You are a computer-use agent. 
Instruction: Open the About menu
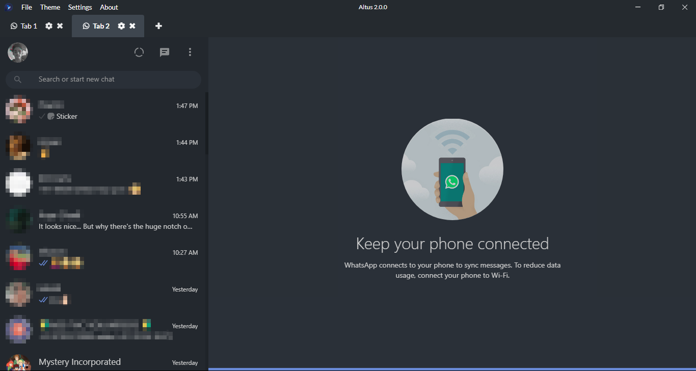pos(109,7)
